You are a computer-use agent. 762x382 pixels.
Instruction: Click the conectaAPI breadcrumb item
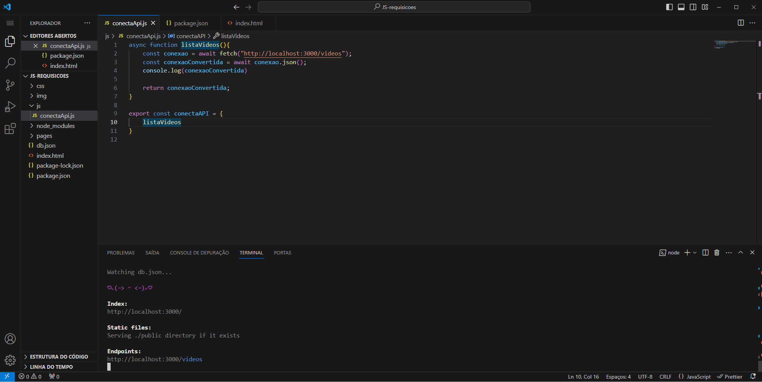pos(187,36)
